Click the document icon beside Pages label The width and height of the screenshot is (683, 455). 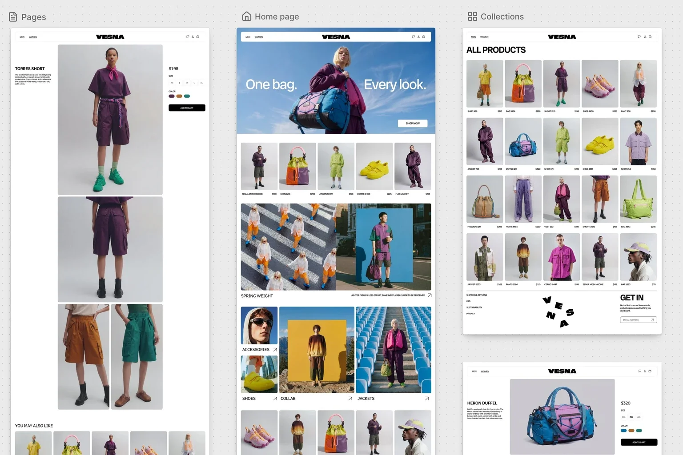coord(13,17)
